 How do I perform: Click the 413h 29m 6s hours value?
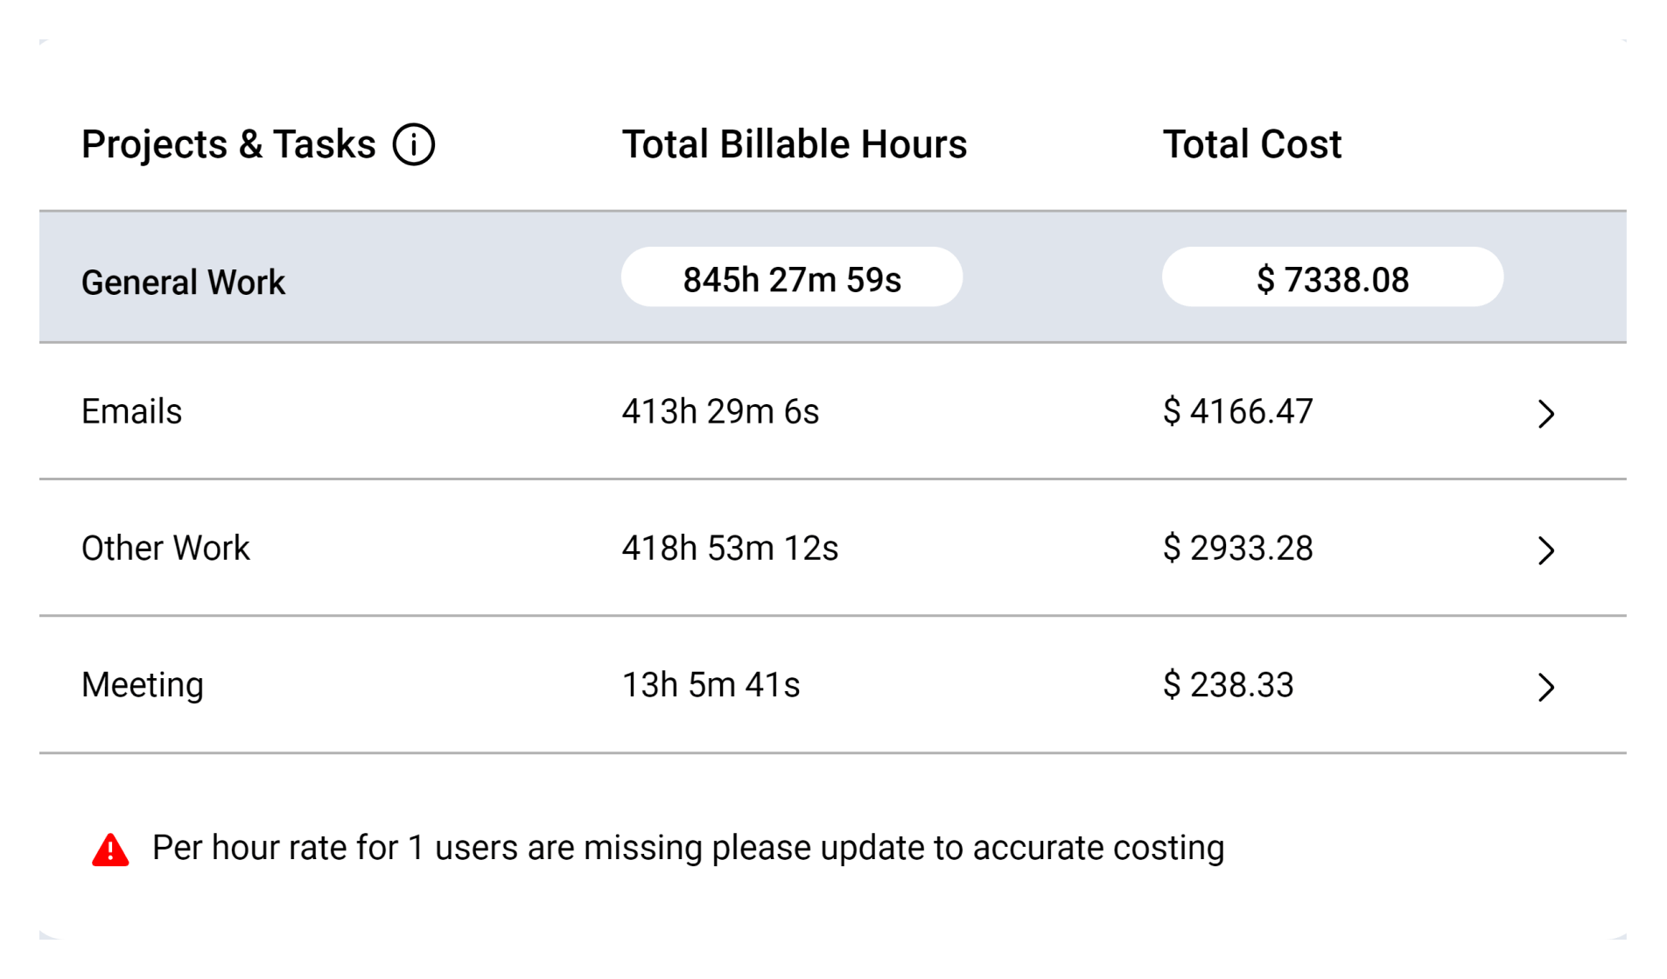click(720, 411)
